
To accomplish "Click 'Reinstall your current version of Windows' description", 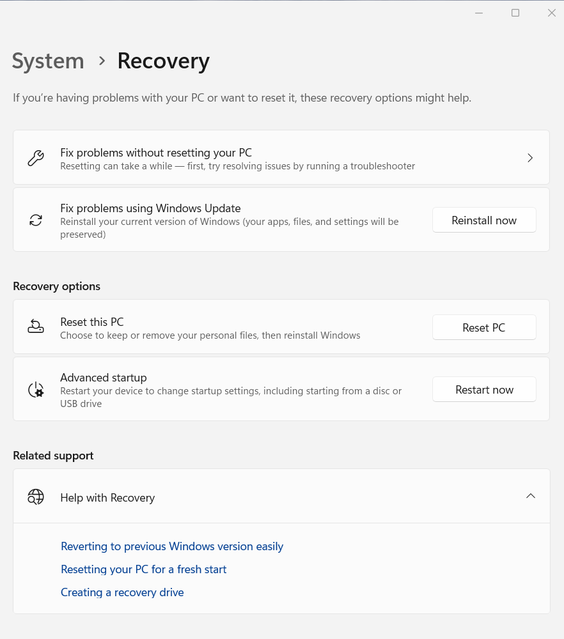I will [x=229, y=228].
